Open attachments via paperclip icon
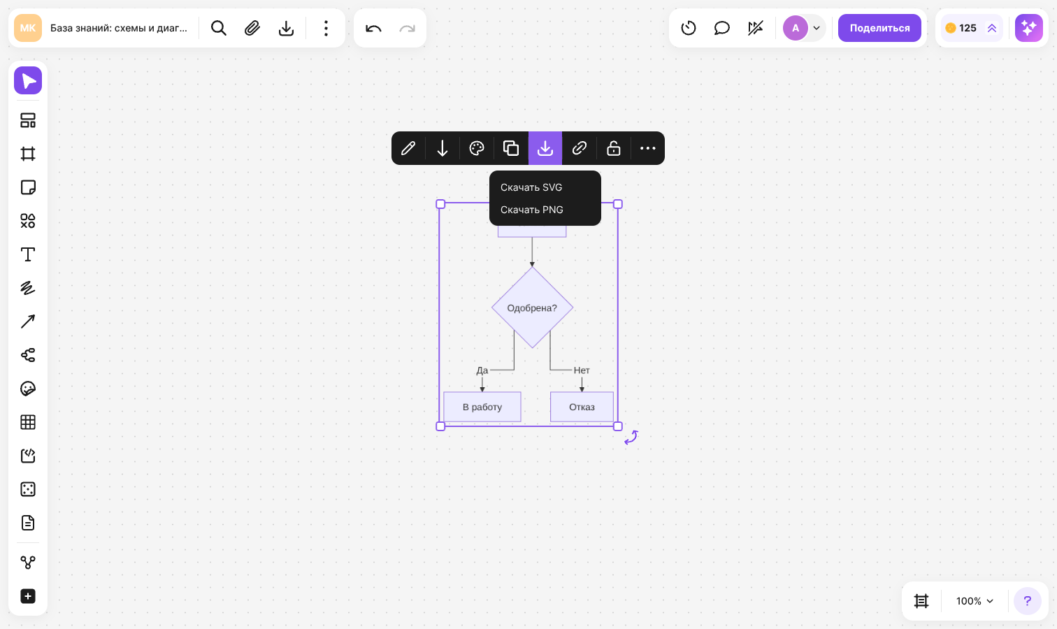The height and width of the screenshot is (629, 1057). (252, 28)
